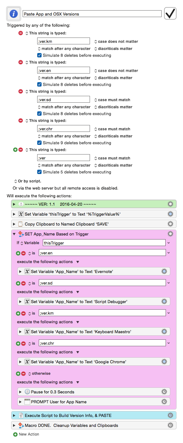Click the blue macro info icon
Screen dimensions: 183x443
(14, 13)
